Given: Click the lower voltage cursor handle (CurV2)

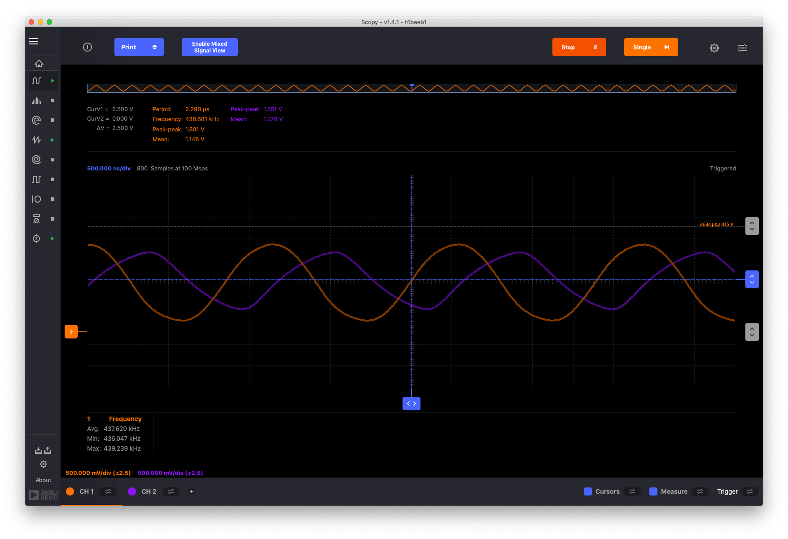Looking at the screenshot, I should tap(752, 332).
